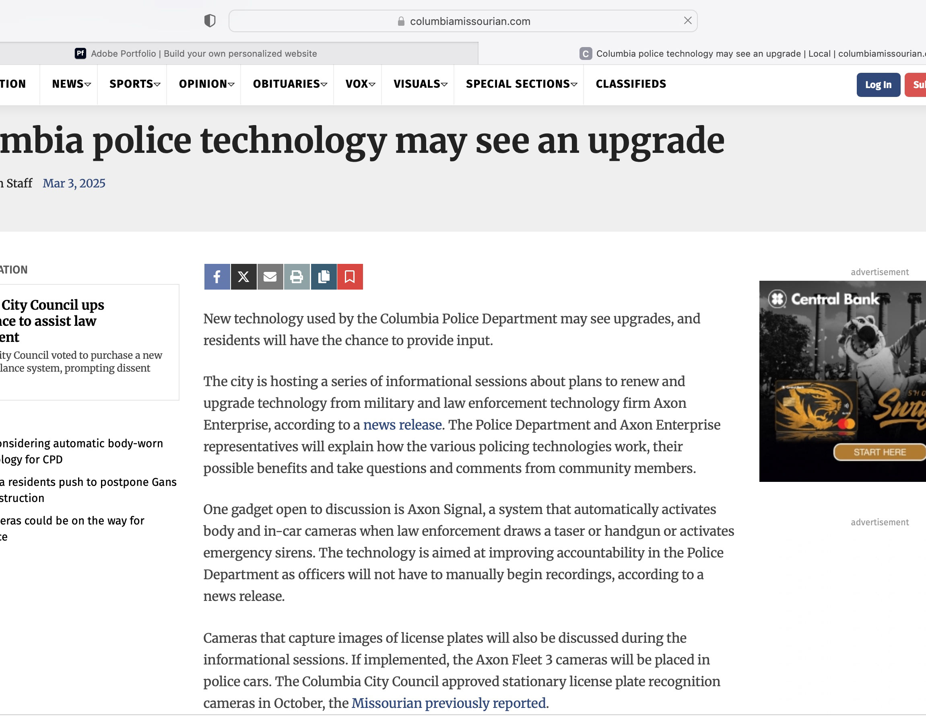This screenshot has height=724, width=926.
Task: Open the 'eras could be on the way' link
Action: tap(72, 529)
